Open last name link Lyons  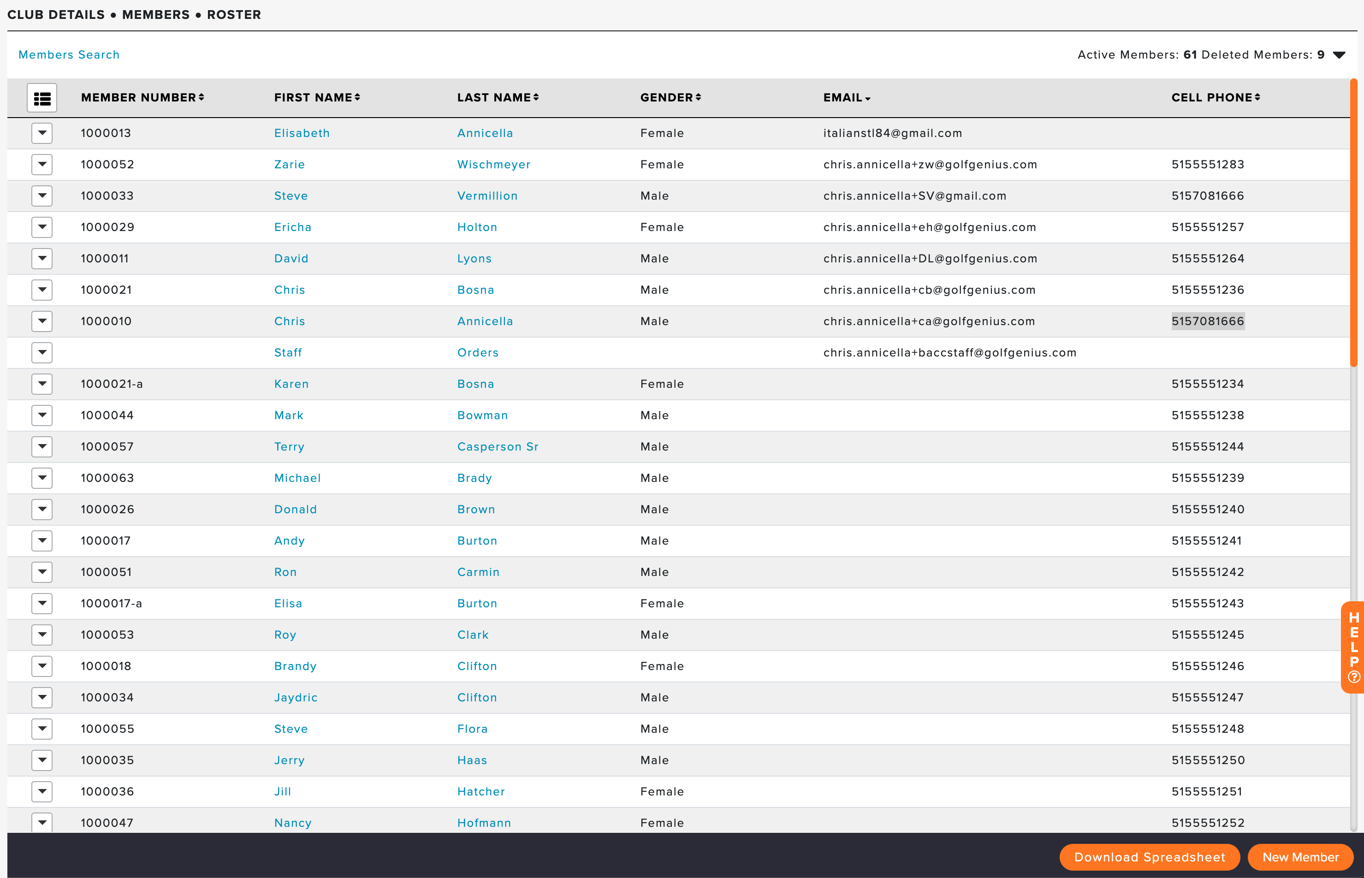point(474,259)
